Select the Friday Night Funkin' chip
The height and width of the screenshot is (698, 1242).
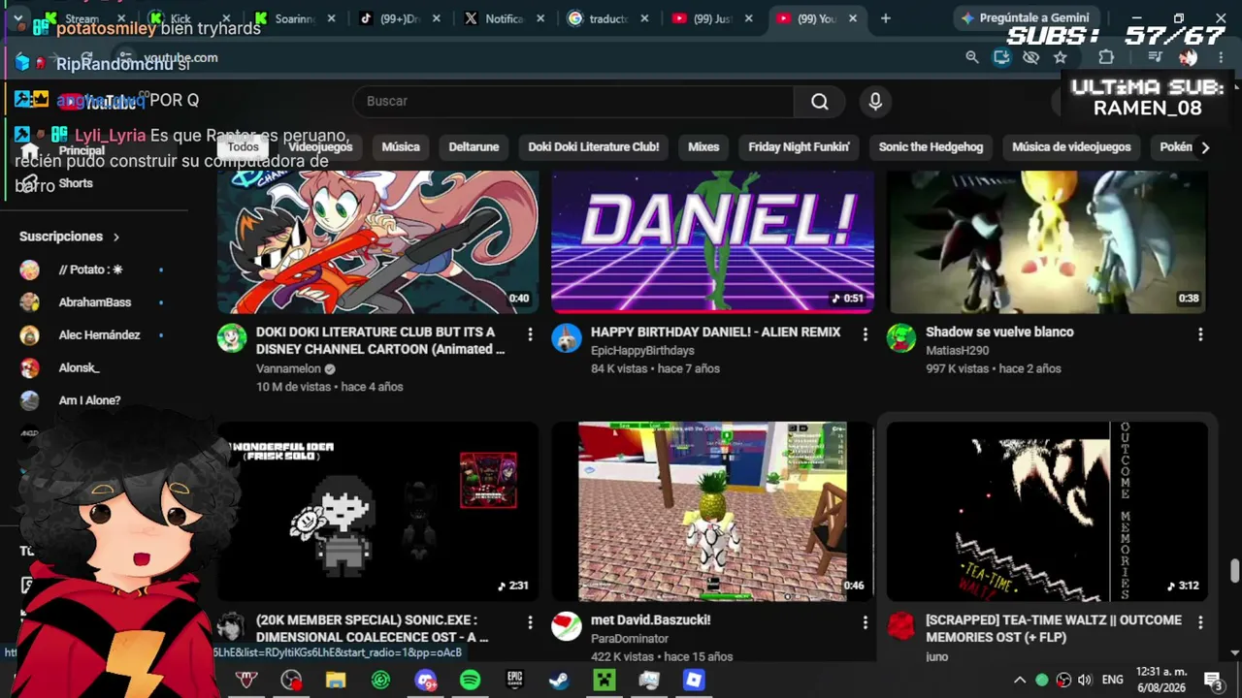[x=800, y=147]
